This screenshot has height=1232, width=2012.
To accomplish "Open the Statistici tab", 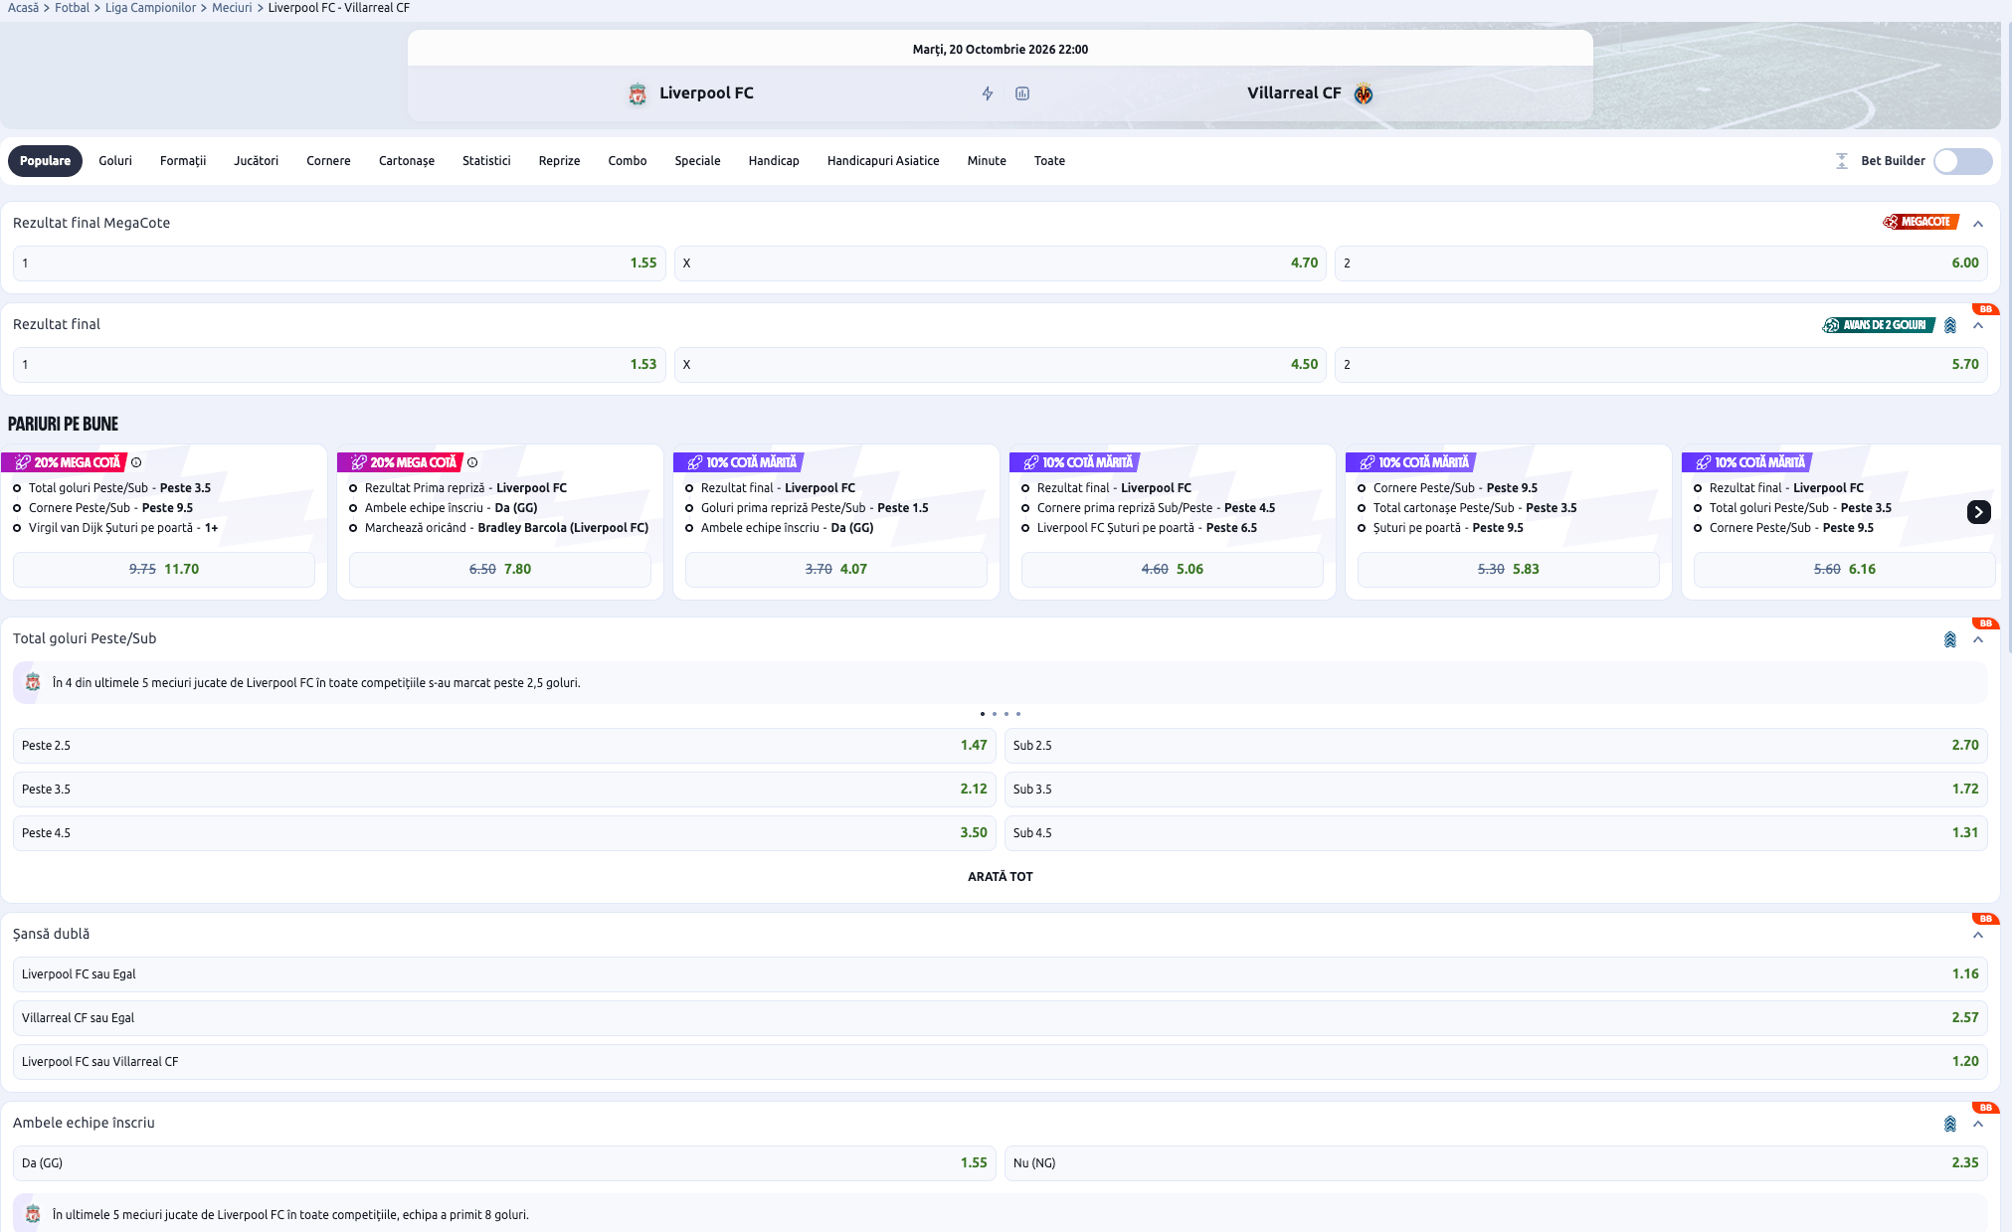I will coord(486,161).
